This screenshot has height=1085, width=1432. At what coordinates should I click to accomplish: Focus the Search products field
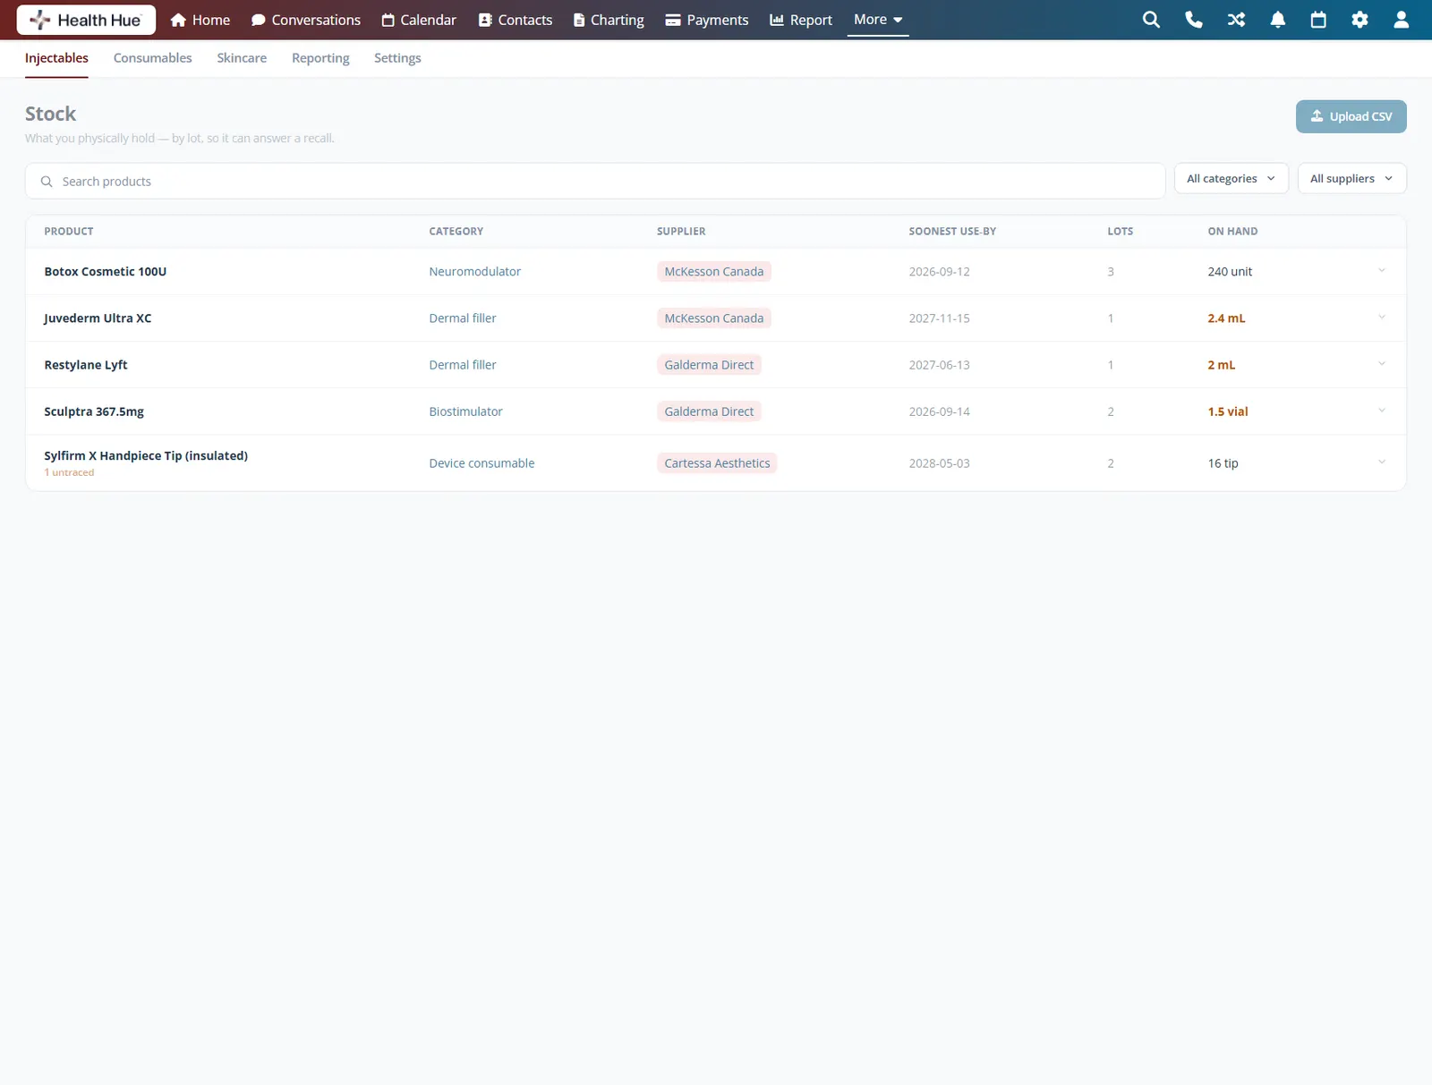click(595, 181)
